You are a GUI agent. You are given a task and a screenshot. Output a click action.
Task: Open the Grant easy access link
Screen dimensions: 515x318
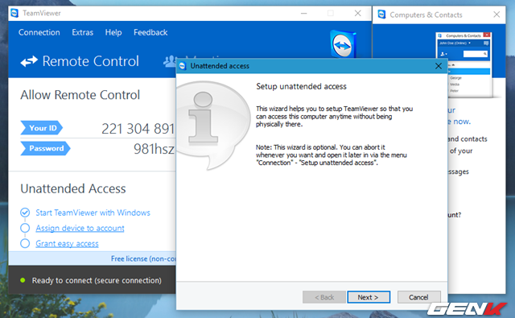pyautogui.click(x=67, y=243)
